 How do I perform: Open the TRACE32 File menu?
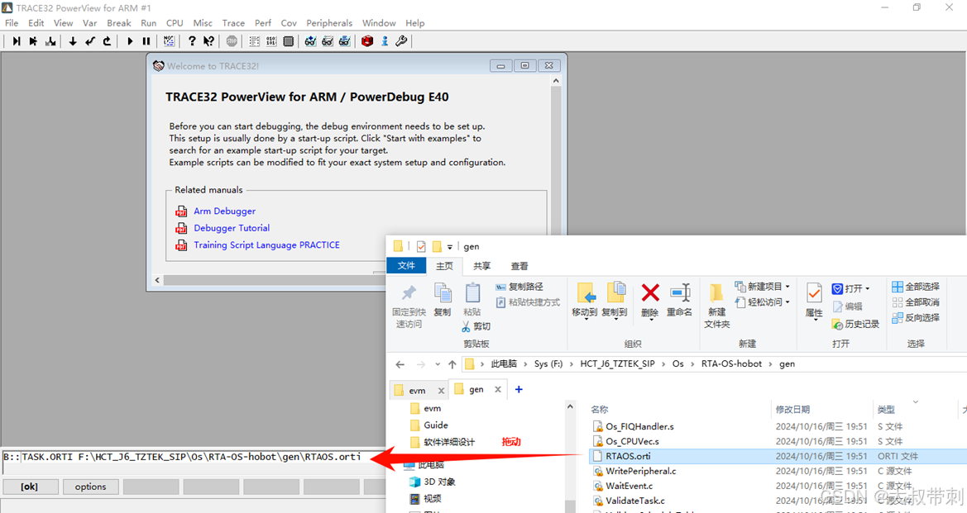pos(12,23)
